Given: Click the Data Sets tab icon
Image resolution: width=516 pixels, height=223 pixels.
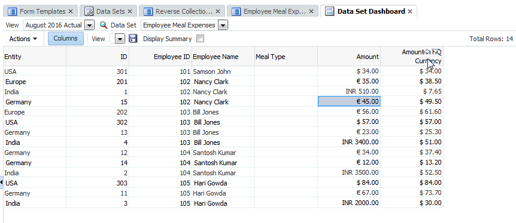Looking at the screenshot, I should click(x=89, y=11).
